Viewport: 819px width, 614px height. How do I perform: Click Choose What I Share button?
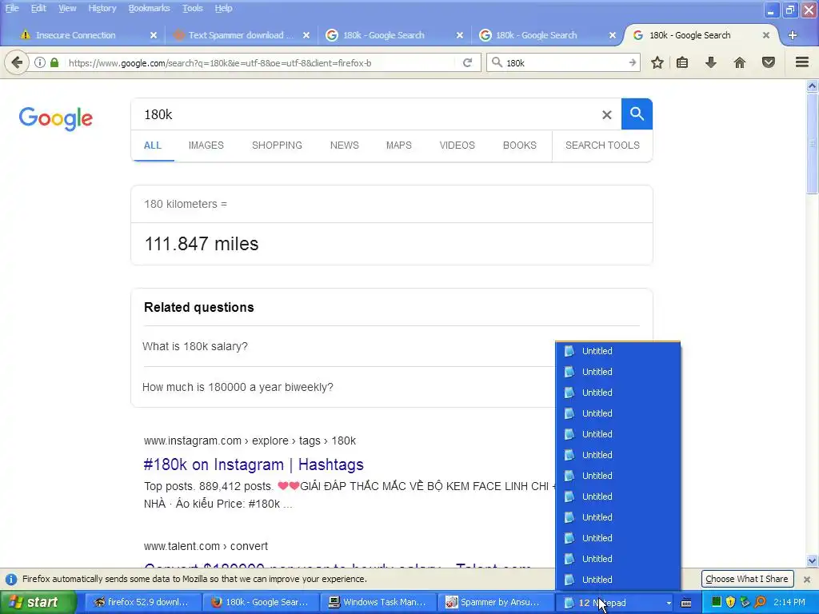747,579
